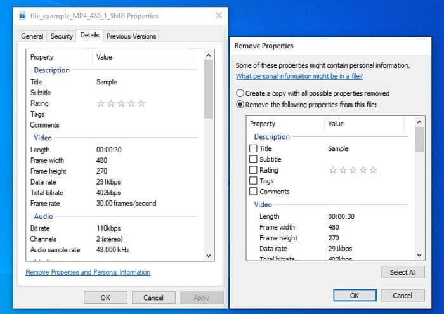
Task: Click the Apply button
Action: coord(202,298)
